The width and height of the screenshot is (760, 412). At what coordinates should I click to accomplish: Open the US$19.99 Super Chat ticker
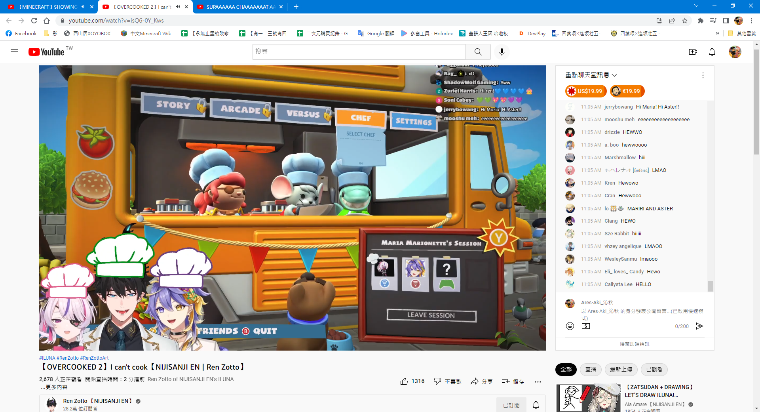pos(586,91)
